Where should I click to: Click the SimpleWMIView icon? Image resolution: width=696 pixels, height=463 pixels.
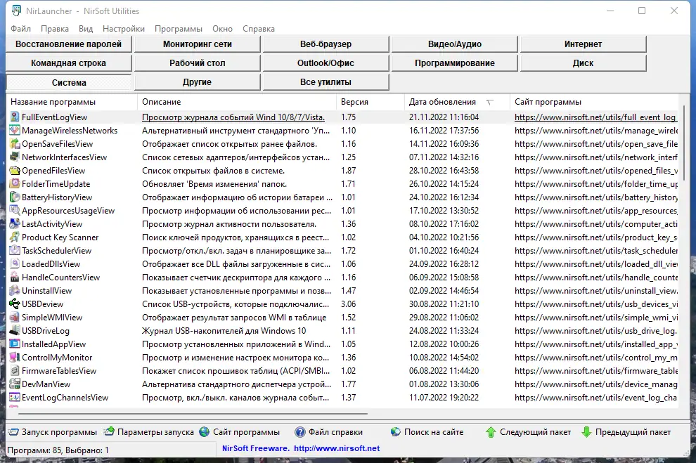tap(15, 317)
